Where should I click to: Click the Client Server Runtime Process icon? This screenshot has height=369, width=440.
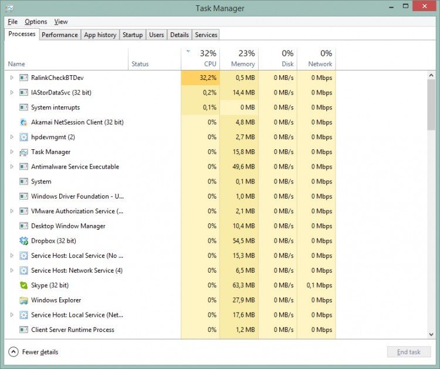[23, 330]
